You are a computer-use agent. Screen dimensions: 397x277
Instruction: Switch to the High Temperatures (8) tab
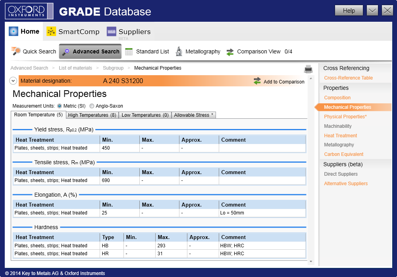pos(92,115)
